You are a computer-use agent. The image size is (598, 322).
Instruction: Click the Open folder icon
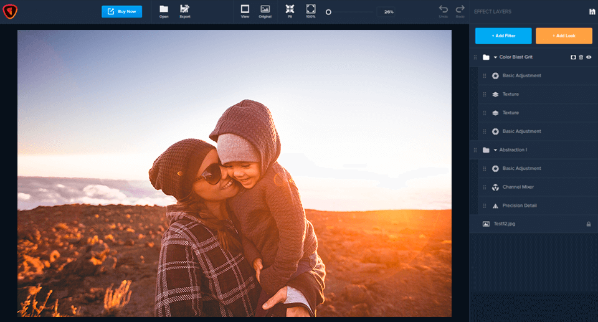(x=164, y=9)
